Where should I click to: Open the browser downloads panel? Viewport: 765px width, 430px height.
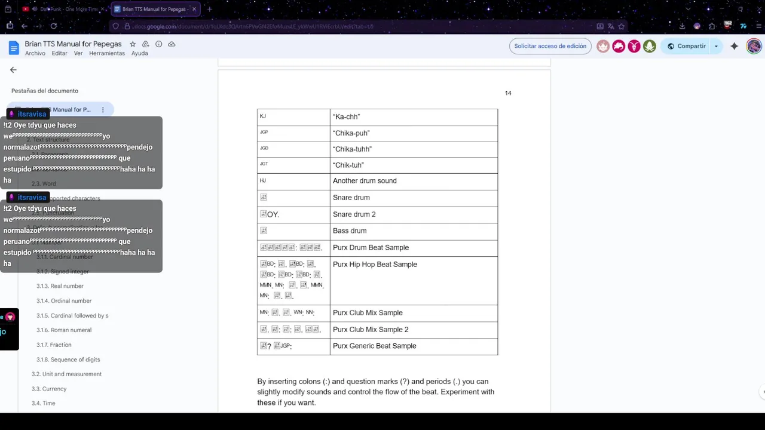coord(682,26)
